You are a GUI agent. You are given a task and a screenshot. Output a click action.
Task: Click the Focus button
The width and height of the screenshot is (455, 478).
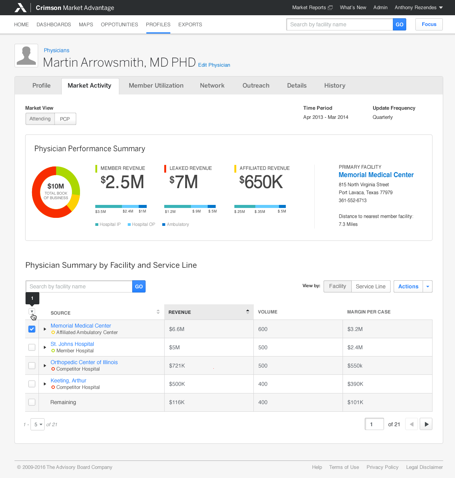pyautogui.click(x=429, y=24)
